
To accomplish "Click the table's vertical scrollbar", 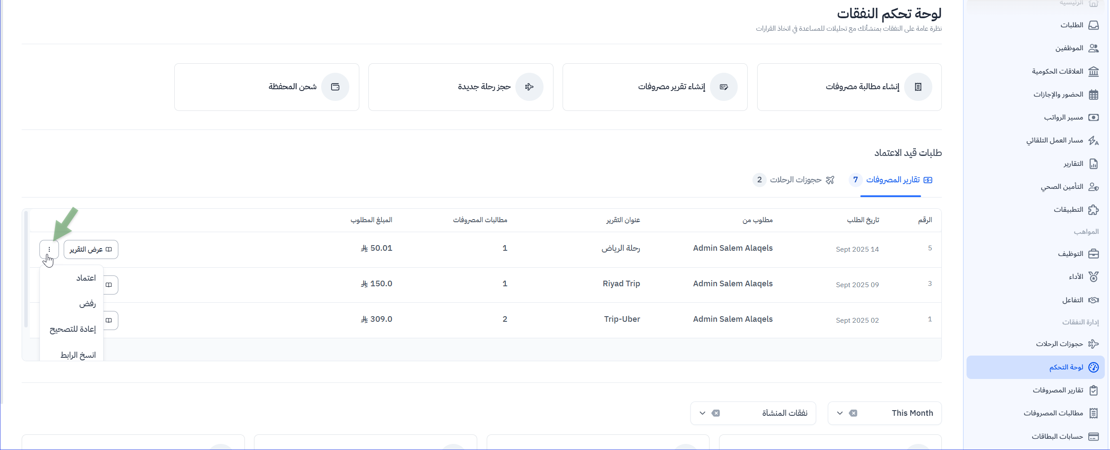I will (26, 269).
